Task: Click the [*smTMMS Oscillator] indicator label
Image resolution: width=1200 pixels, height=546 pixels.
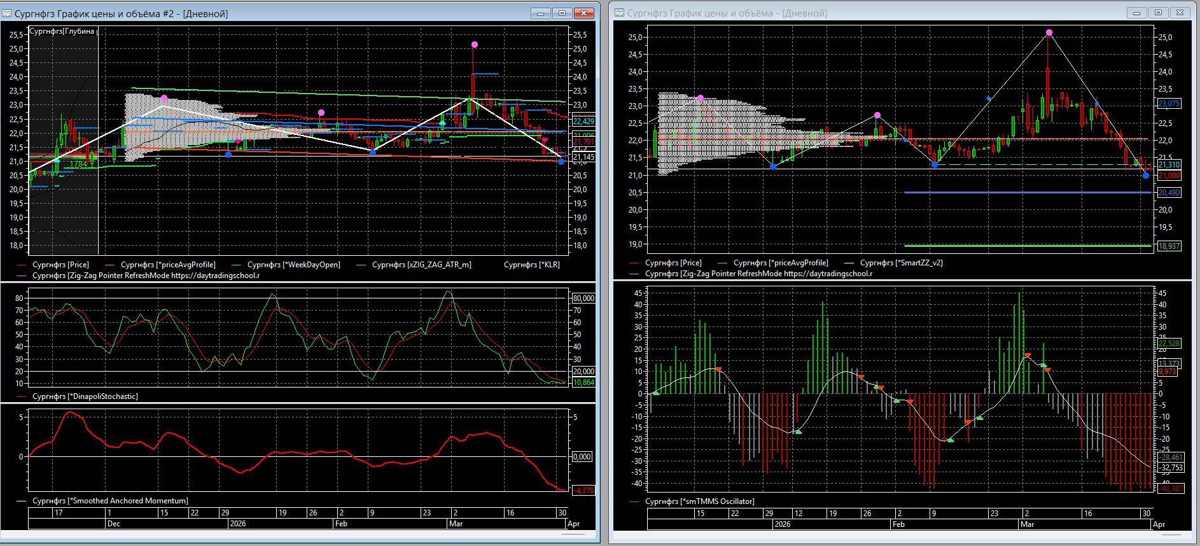Action: (x=700, y=501)
